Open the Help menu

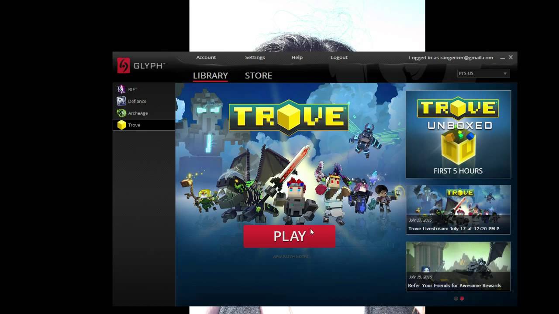tap(297, 57)
